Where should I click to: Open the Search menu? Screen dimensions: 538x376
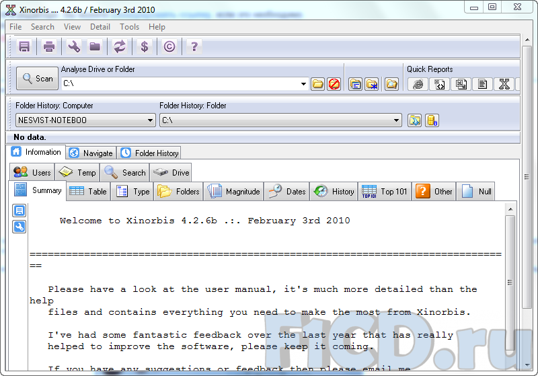coord(42,27)
